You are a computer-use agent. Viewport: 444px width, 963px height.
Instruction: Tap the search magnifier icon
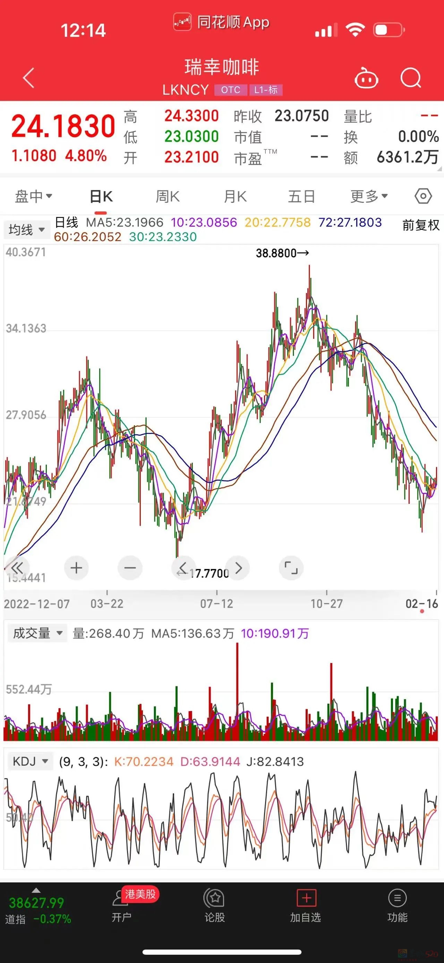coord(410,78)
